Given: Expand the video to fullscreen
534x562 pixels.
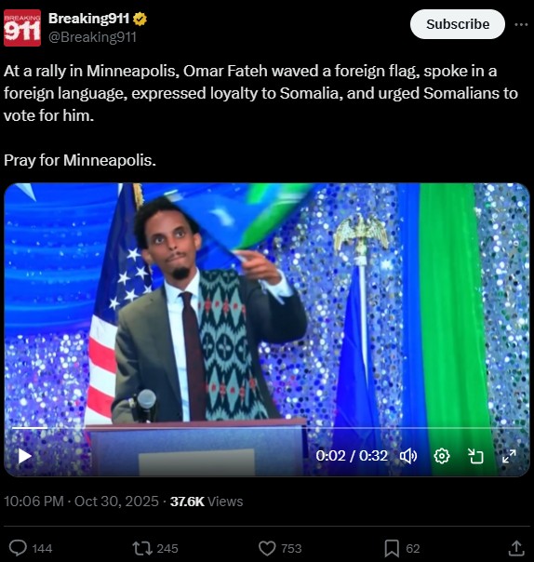Looking at the screenshot, I should pyautogui.click(x=509, y=456).
